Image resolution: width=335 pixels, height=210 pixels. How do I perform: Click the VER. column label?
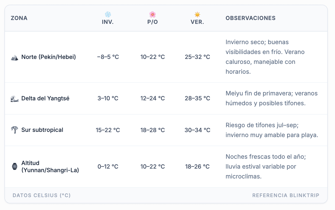click(x=197, y=22)
